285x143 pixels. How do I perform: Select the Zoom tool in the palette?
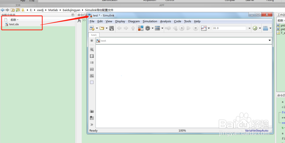click(92, 49)
